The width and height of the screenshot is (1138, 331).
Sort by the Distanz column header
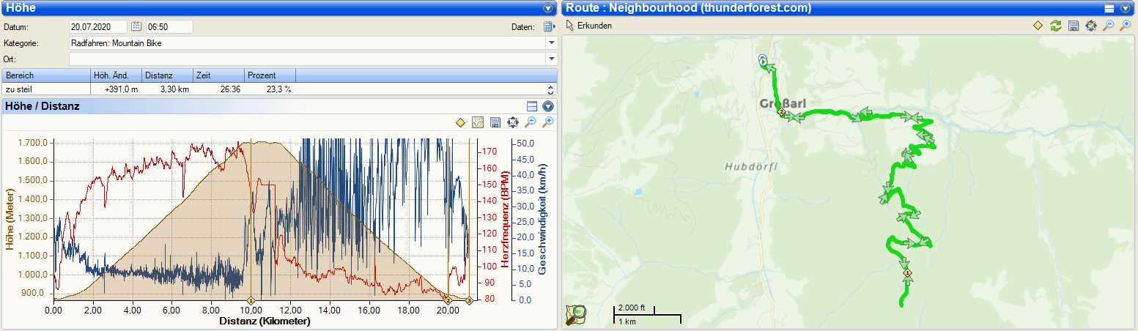click(x=167, y=75)
